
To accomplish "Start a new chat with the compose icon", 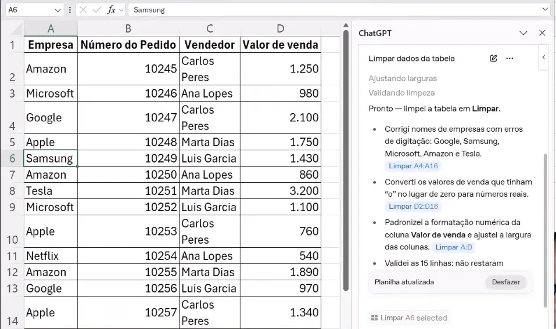I will pyautogui.click(x=493, y=59).
